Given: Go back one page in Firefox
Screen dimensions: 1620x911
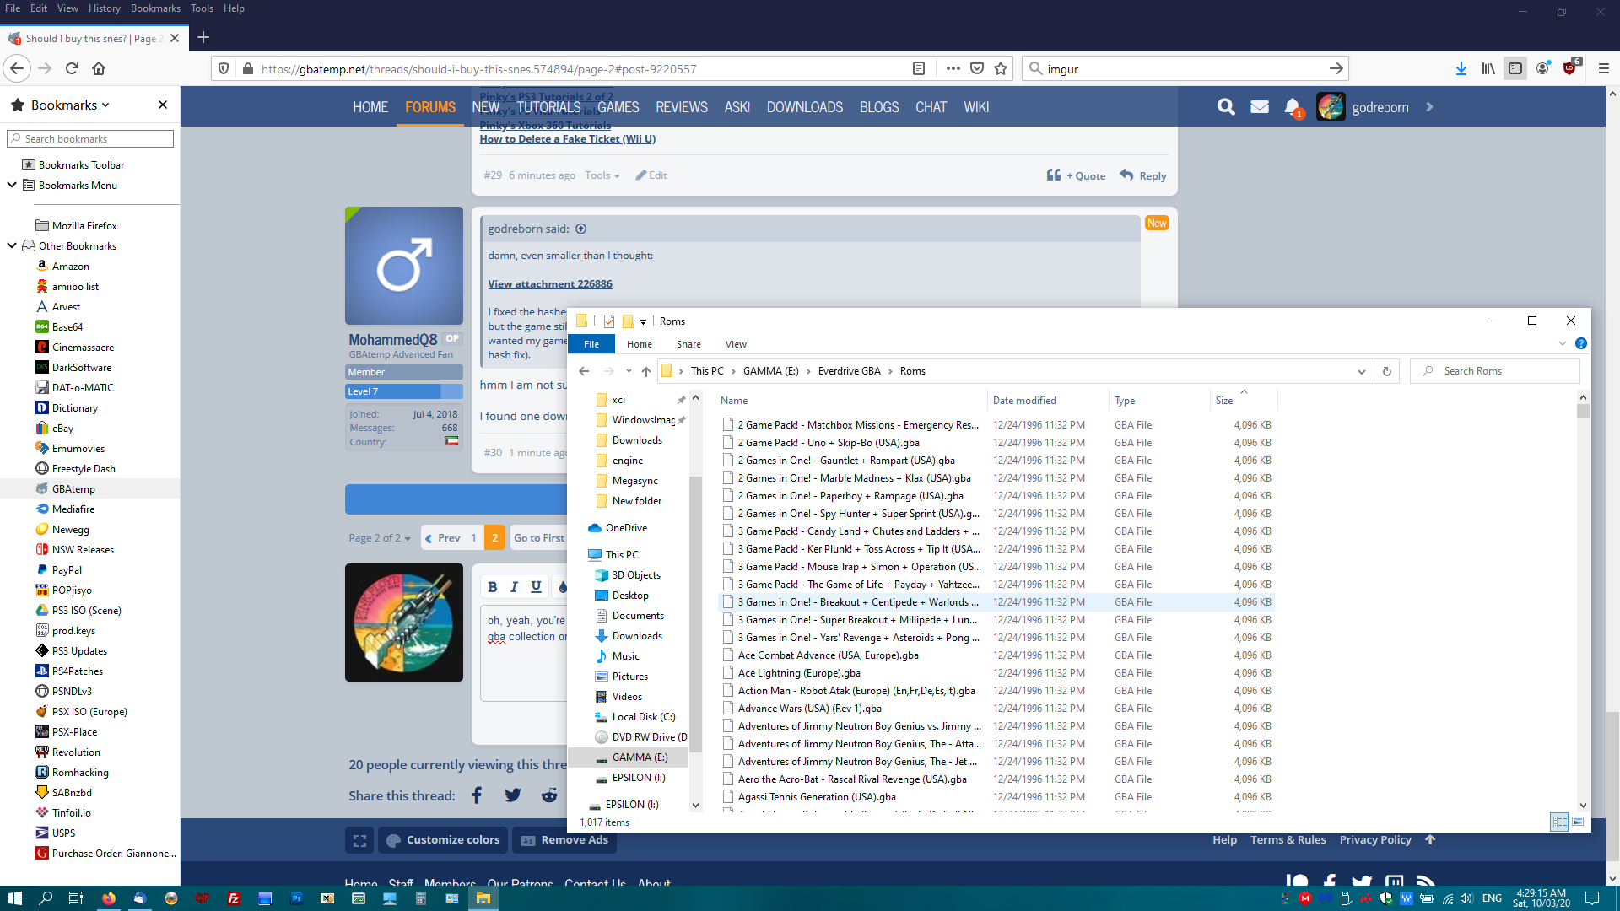Looking at the screenshot, I should tap(17, 69).
